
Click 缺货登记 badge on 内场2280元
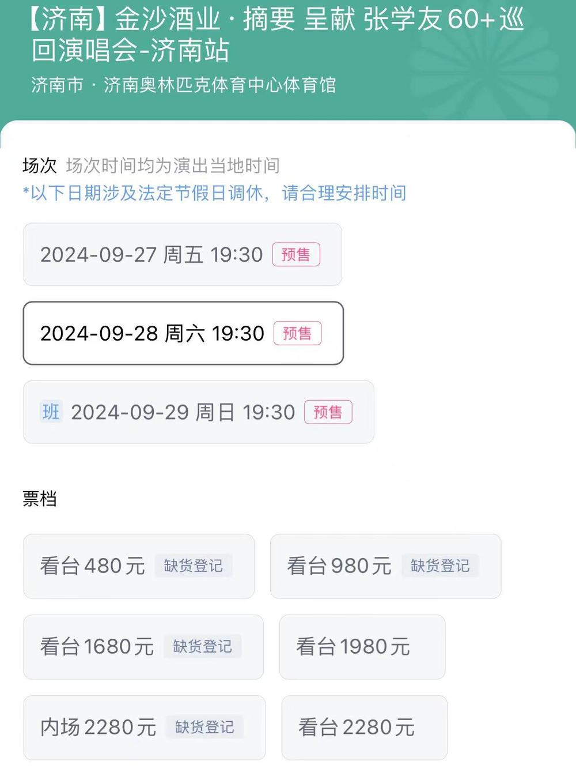click(x=205, y=728)
